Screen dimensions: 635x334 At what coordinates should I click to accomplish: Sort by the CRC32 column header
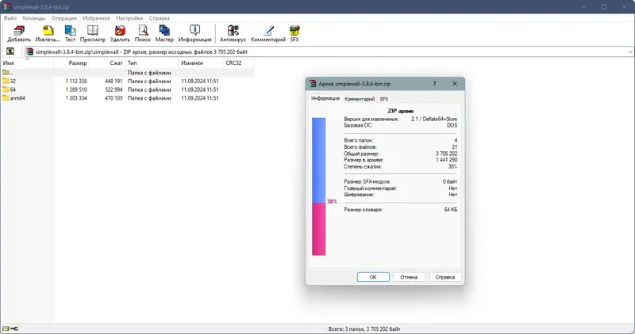pyautogui.click(x=239, y=63)
